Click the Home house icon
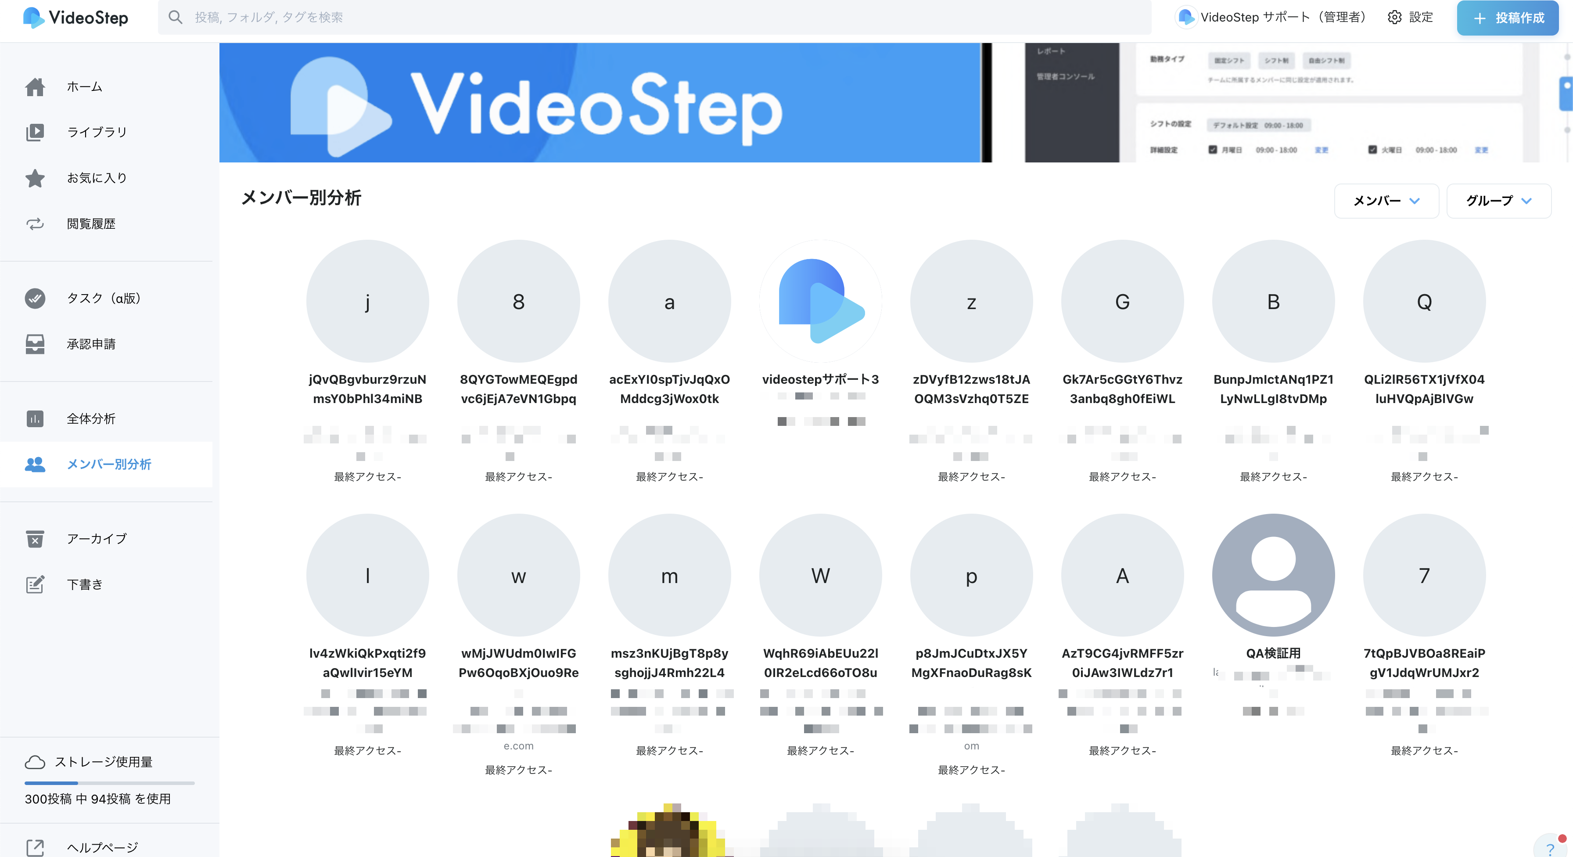This screenshot has height=857, width=1573. 35,87
